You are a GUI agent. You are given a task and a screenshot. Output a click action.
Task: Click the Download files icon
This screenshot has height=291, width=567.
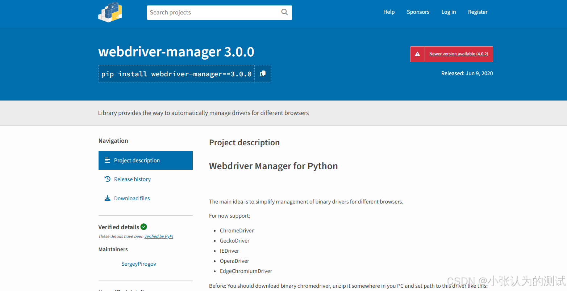point(107,198)
